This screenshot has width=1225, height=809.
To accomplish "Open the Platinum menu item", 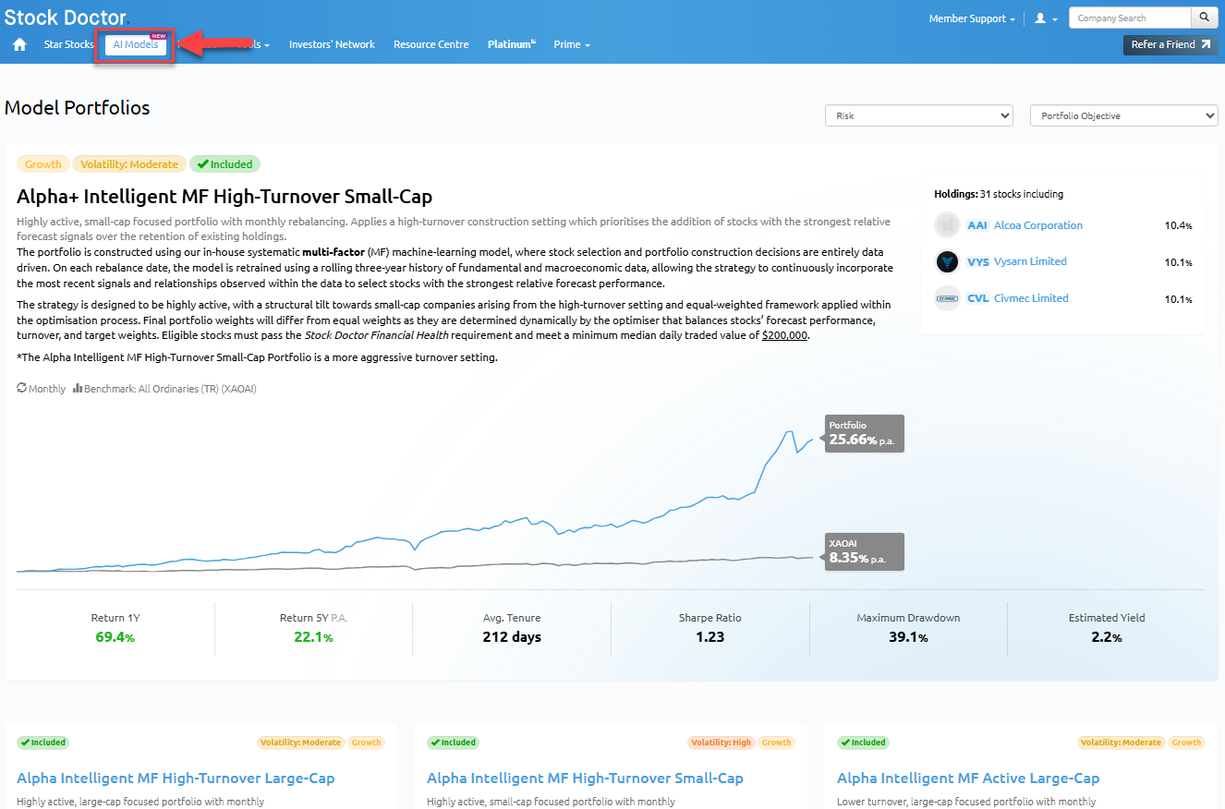I will pos(512,44).
